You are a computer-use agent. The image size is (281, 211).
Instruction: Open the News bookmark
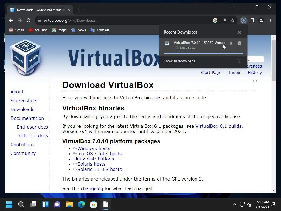point(78,30)
